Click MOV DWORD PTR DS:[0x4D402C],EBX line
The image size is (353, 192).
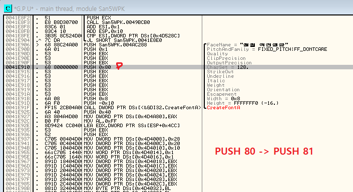(130, 184)
